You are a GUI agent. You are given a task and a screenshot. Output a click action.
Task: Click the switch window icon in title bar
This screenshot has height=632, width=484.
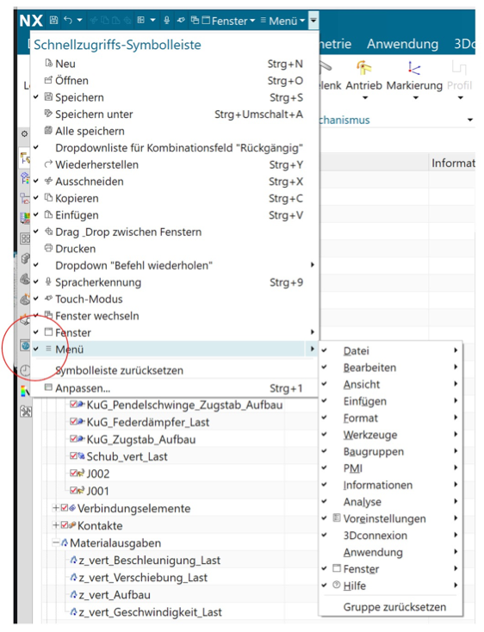[x=195, y=20]
